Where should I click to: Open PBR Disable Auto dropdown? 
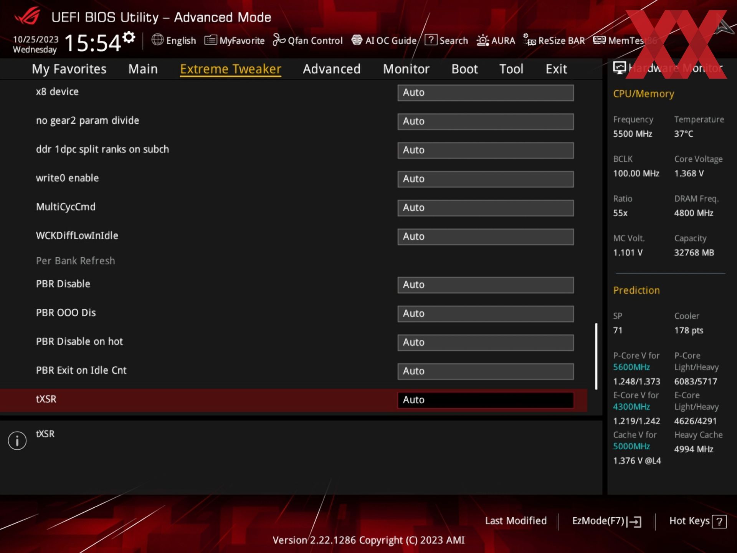point(486,285)
